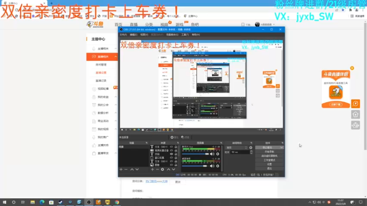The image size is (367, 206).
Task: Open transition type dropdown in 转场特效
Action: [236, 147]
